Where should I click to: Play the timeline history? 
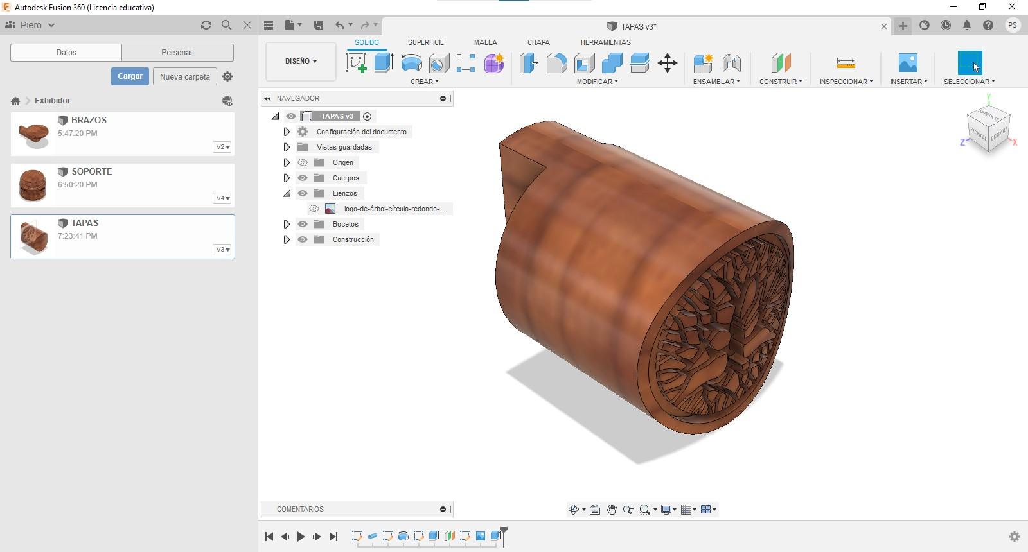tap(301, 537)
